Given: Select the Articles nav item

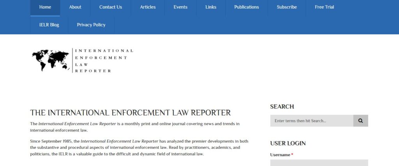Looking at the screenshot, I should pyautogui.click(x=148, y=7).
